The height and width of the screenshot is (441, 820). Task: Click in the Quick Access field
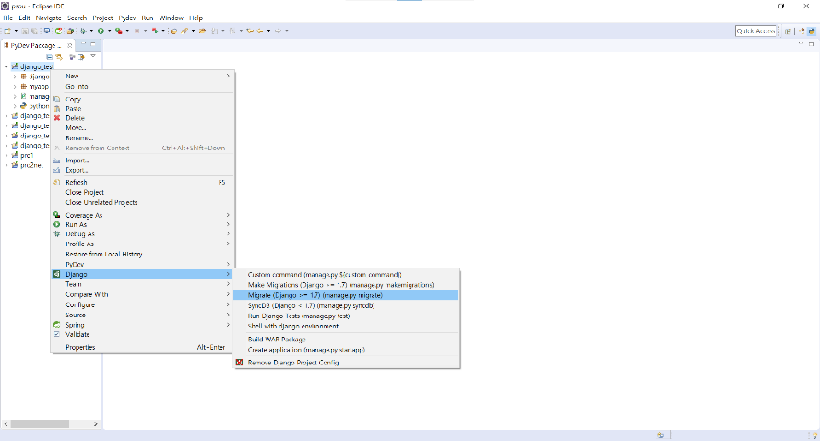click(x=755, y=30)
